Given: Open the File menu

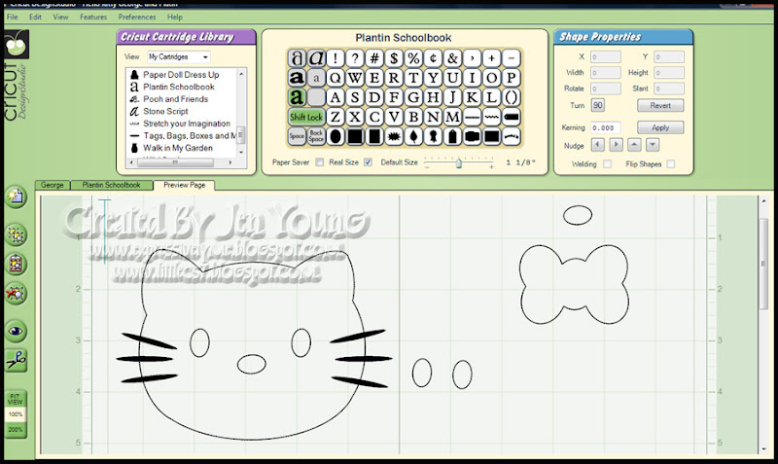Looking at the screenshot, I should click(x=13, y=17).
